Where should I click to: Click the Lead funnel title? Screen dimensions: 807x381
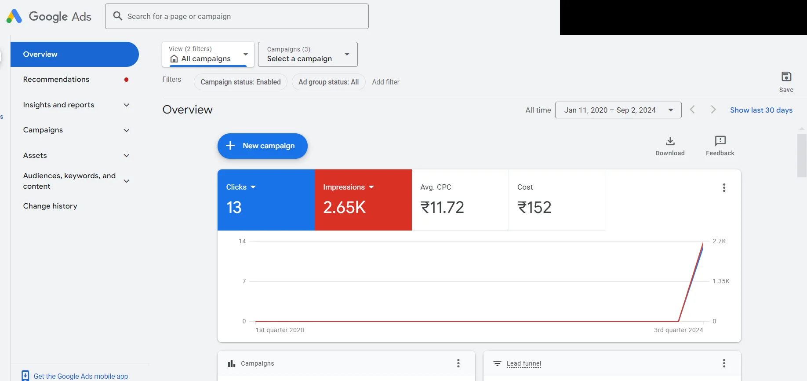pyautogui.click(x=524, y=363)
